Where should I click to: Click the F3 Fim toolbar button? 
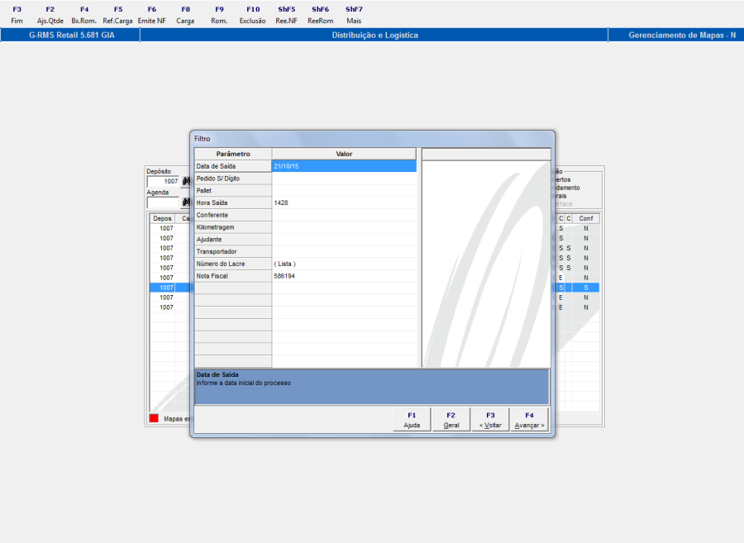pos(17,15)
